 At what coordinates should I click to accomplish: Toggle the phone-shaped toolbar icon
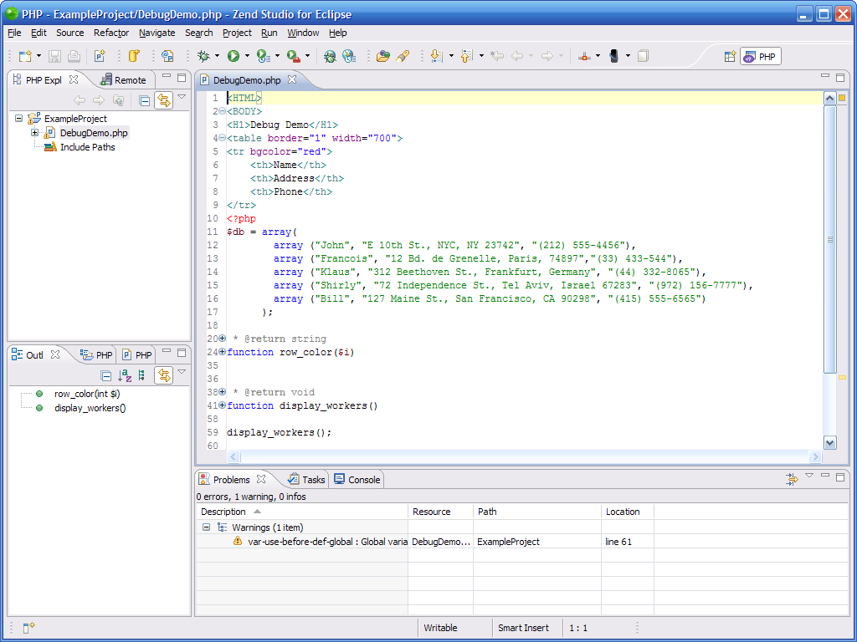(613, 56)
